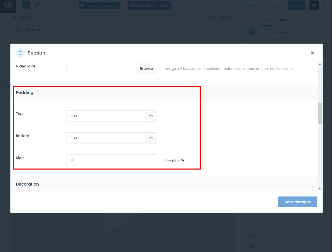Click the green hexagon icon in the sidebar
332x252 pixels.
pos(252,31)
